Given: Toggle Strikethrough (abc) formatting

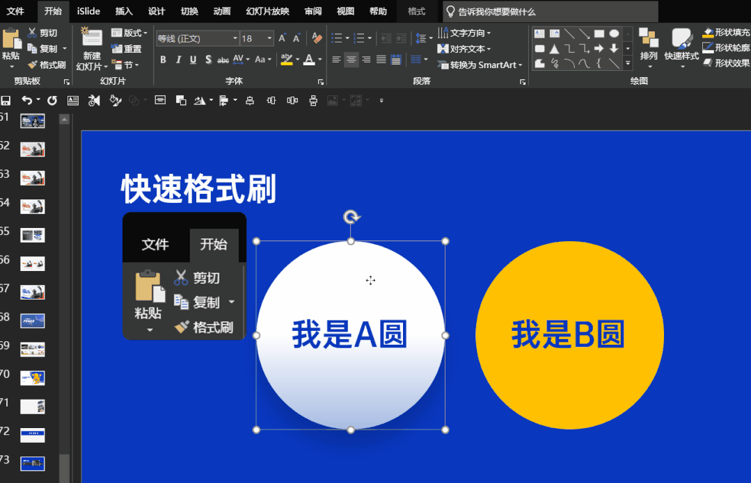Looking at the screenshot, I should pyautogui.click(x=223, y=60).
